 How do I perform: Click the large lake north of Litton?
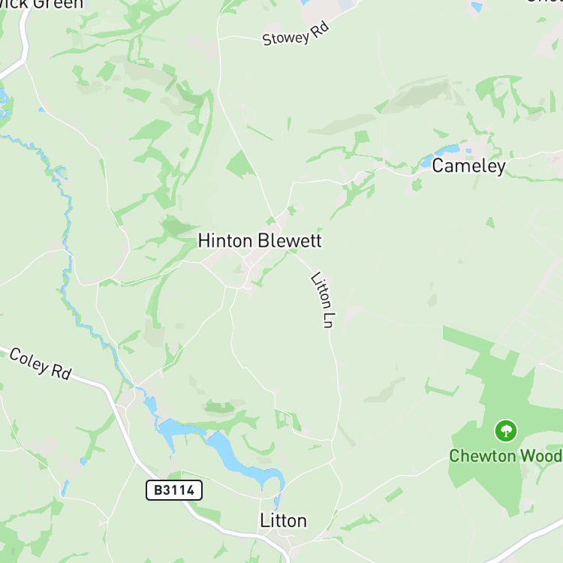[244, 459]
